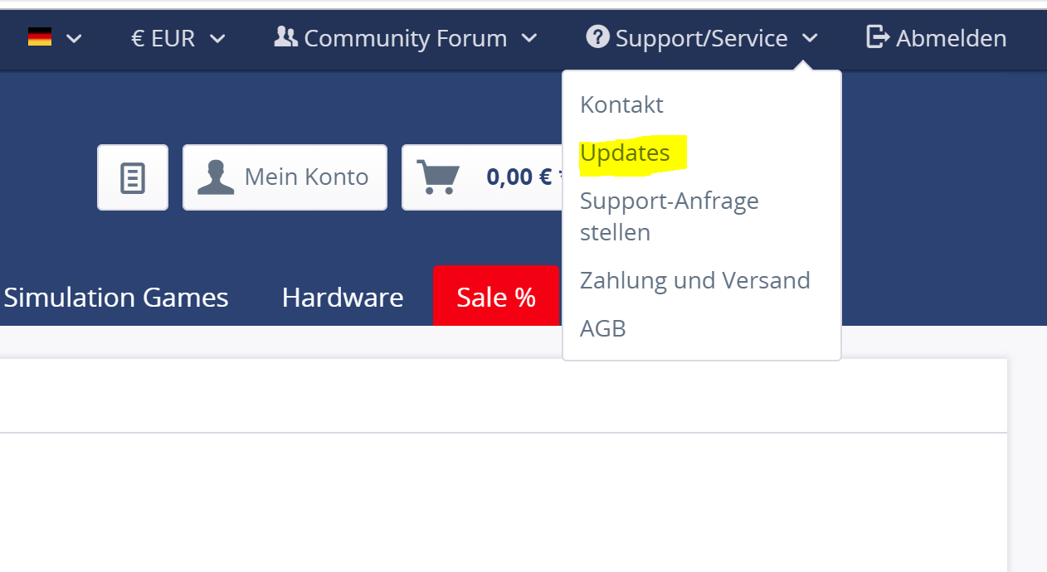Click the notepad list icon button
Viewport: 1047px width, 572px height.
[133, 178]
